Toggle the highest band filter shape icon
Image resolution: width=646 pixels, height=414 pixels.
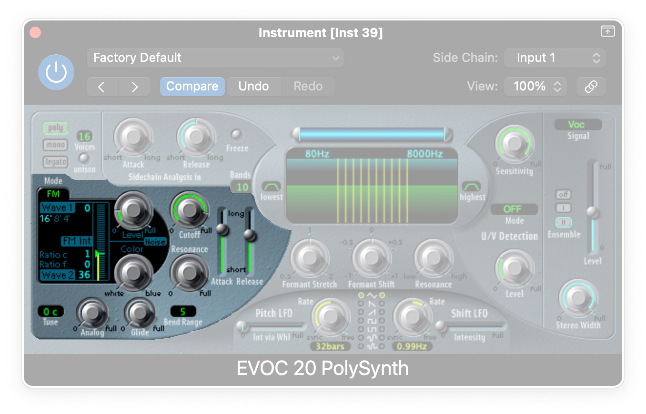pos(472,186)
